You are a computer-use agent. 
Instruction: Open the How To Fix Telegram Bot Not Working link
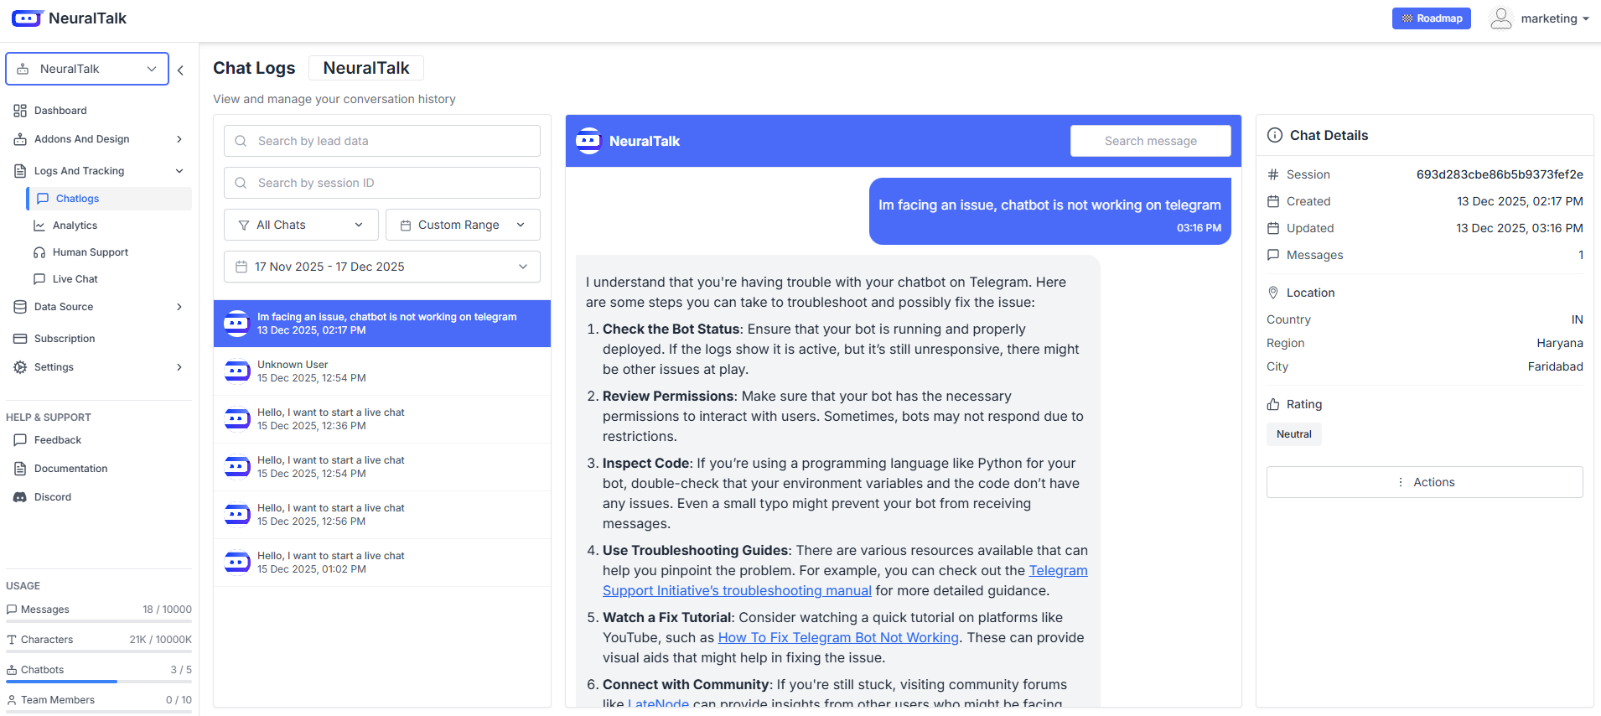838,637
